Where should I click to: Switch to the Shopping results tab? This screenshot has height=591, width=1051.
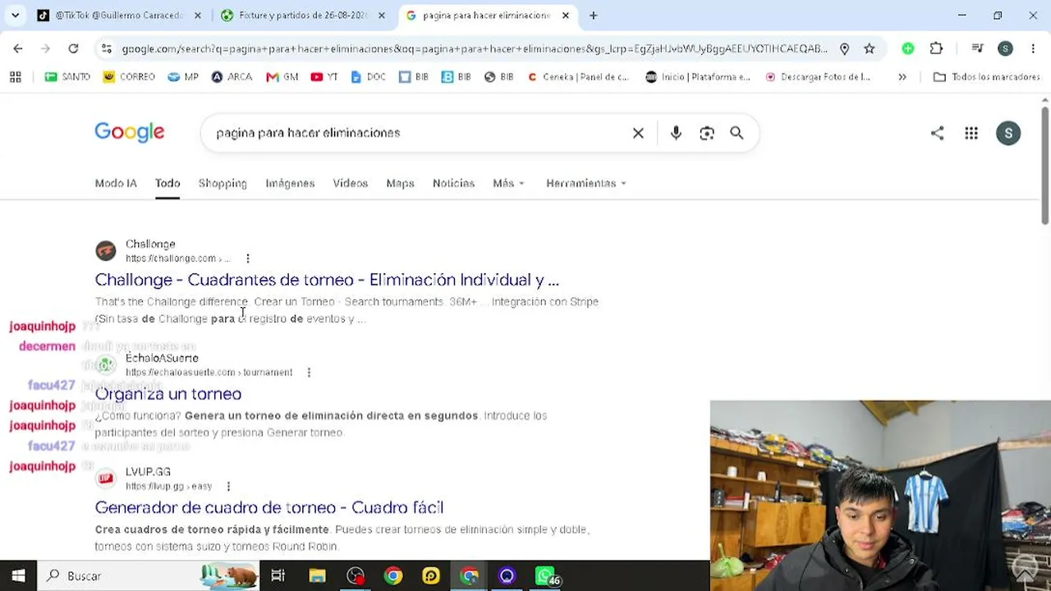point(223,183)
